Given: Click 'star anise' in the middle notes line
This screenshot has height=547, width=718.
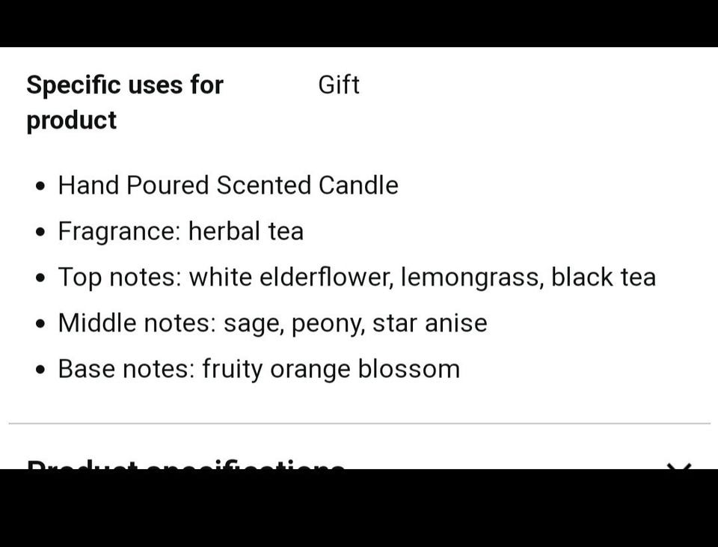Looking at the screenshot, I should (x=429, y=323).
